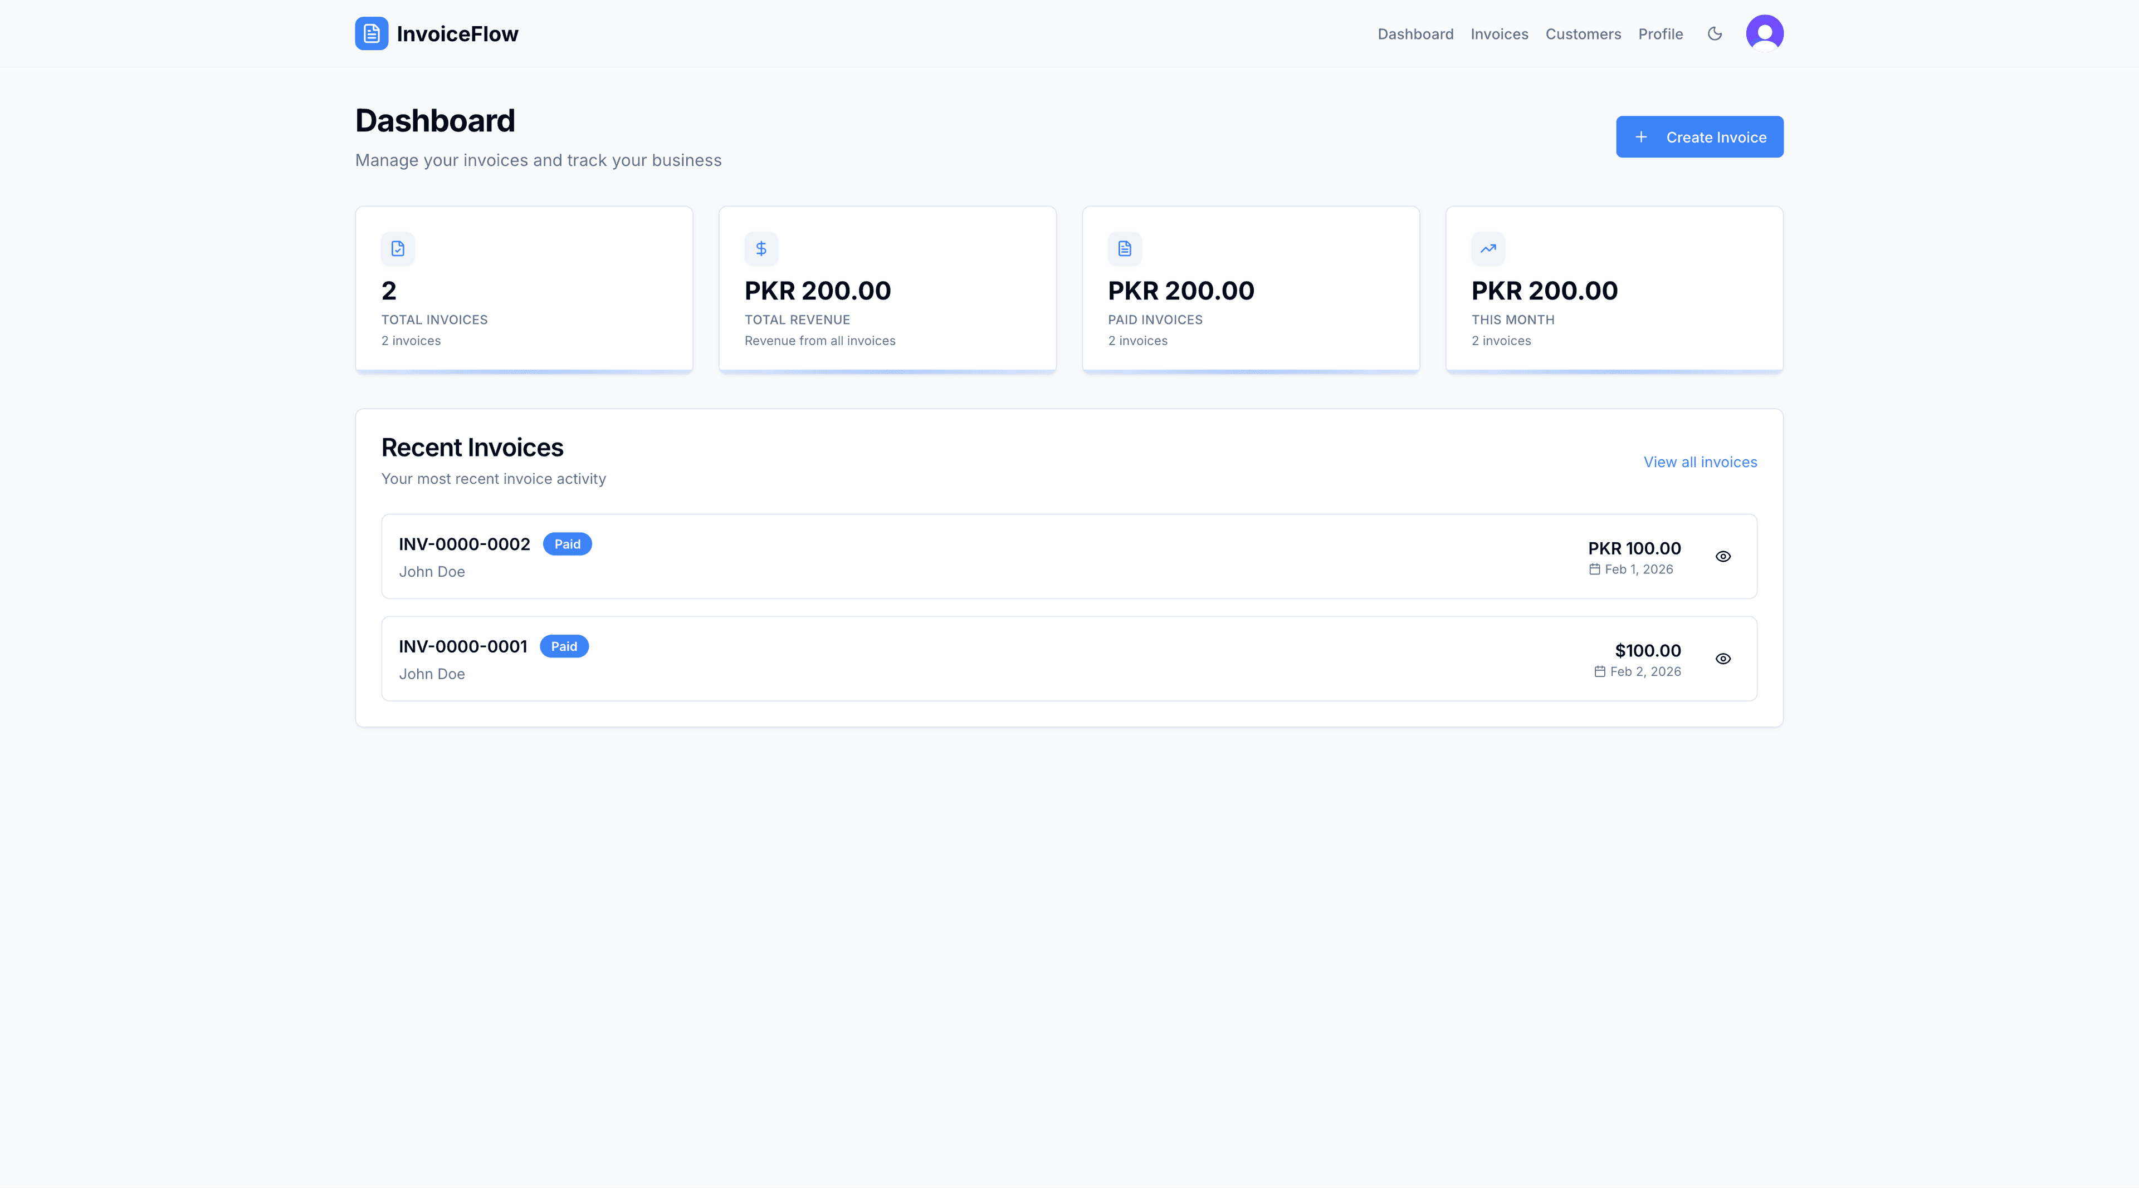Click the trending arrow icon on This Month

click(1488, 248)
